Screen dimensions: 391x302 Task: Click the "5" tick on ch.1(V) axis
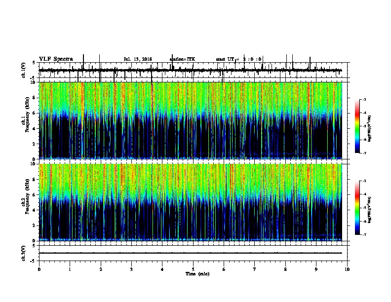34,63
